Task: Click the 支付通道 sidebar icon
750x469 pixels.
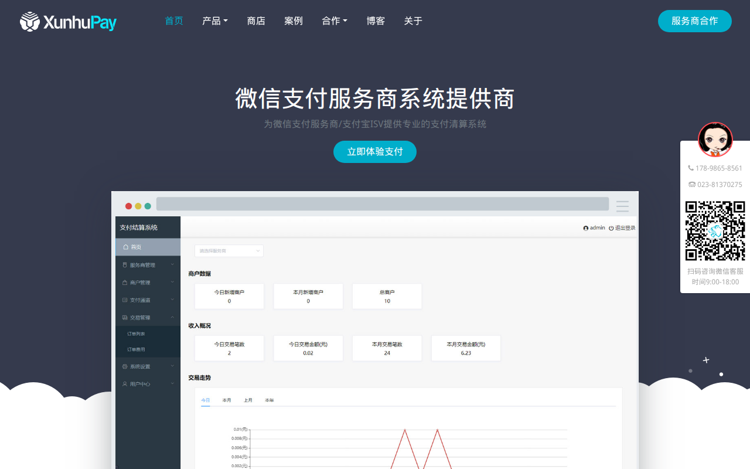Action: pos(125,300)
